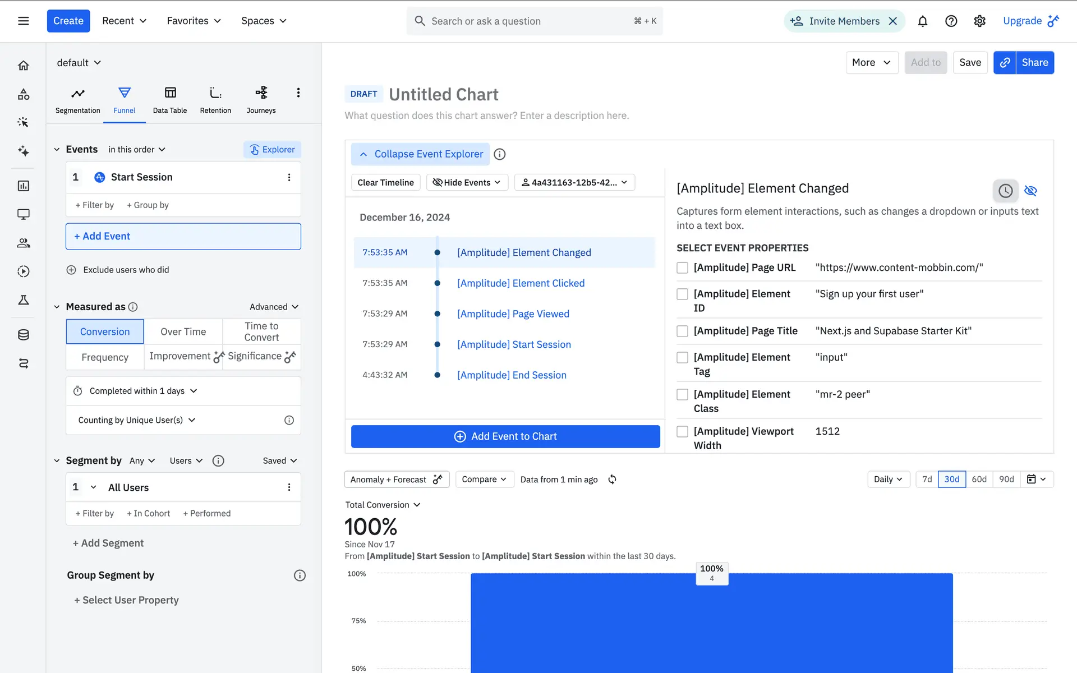Refresh chart data with the reload icon
Image resolution: width=1077 pixels, height=673 pixels.
pyautogui.click(x=612, y=480)
